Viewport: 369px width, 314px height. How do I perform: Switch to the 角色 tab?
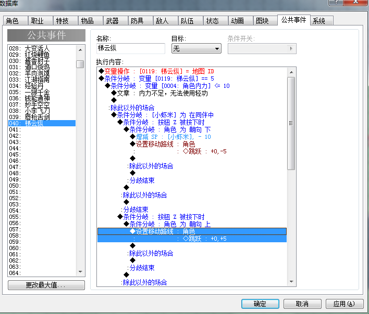tap(16, 21)
